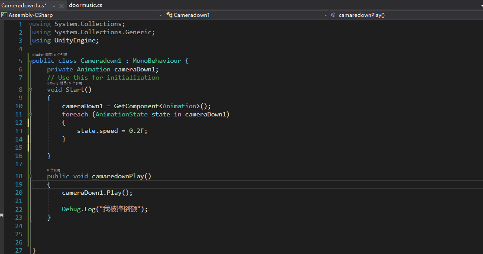Click the bookmark icon at left margin
Screen dimensions: 483x254
coord(2,215)
